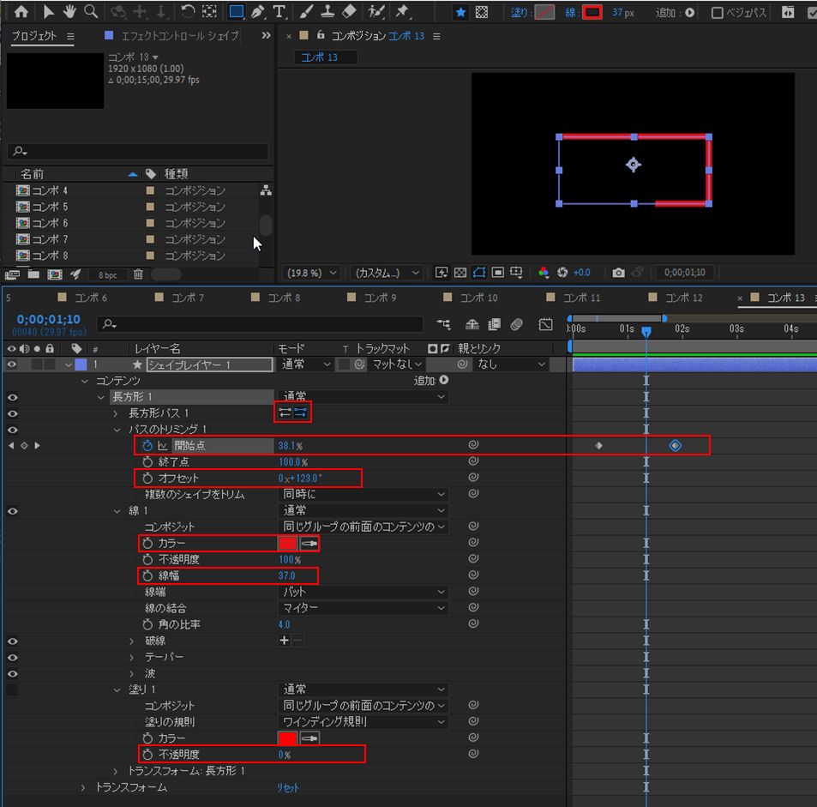817x807 pixels.
Task: Open the 線端 バット line cap dropdown
Action: (363, 592)
